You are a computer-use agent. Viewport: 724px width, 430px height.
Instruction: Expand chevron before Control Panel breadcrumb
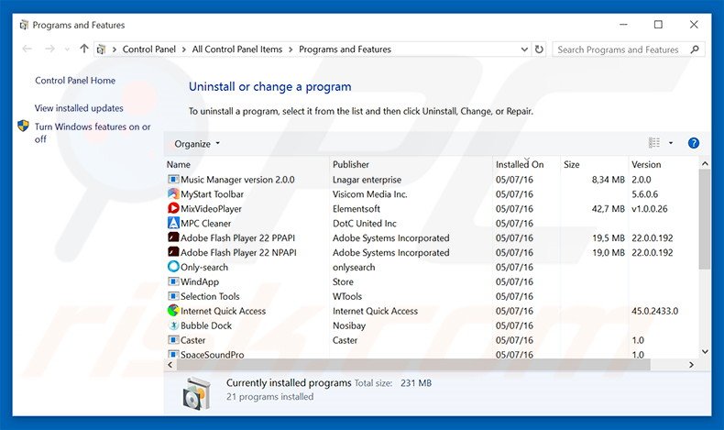coord(114,49)
